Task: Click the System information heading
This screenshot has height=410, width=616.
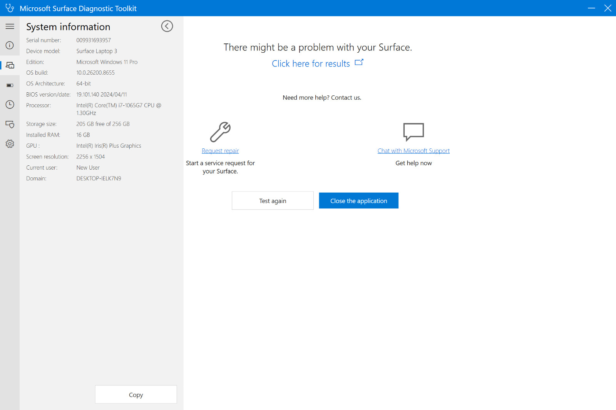Action: coord(68,27)
